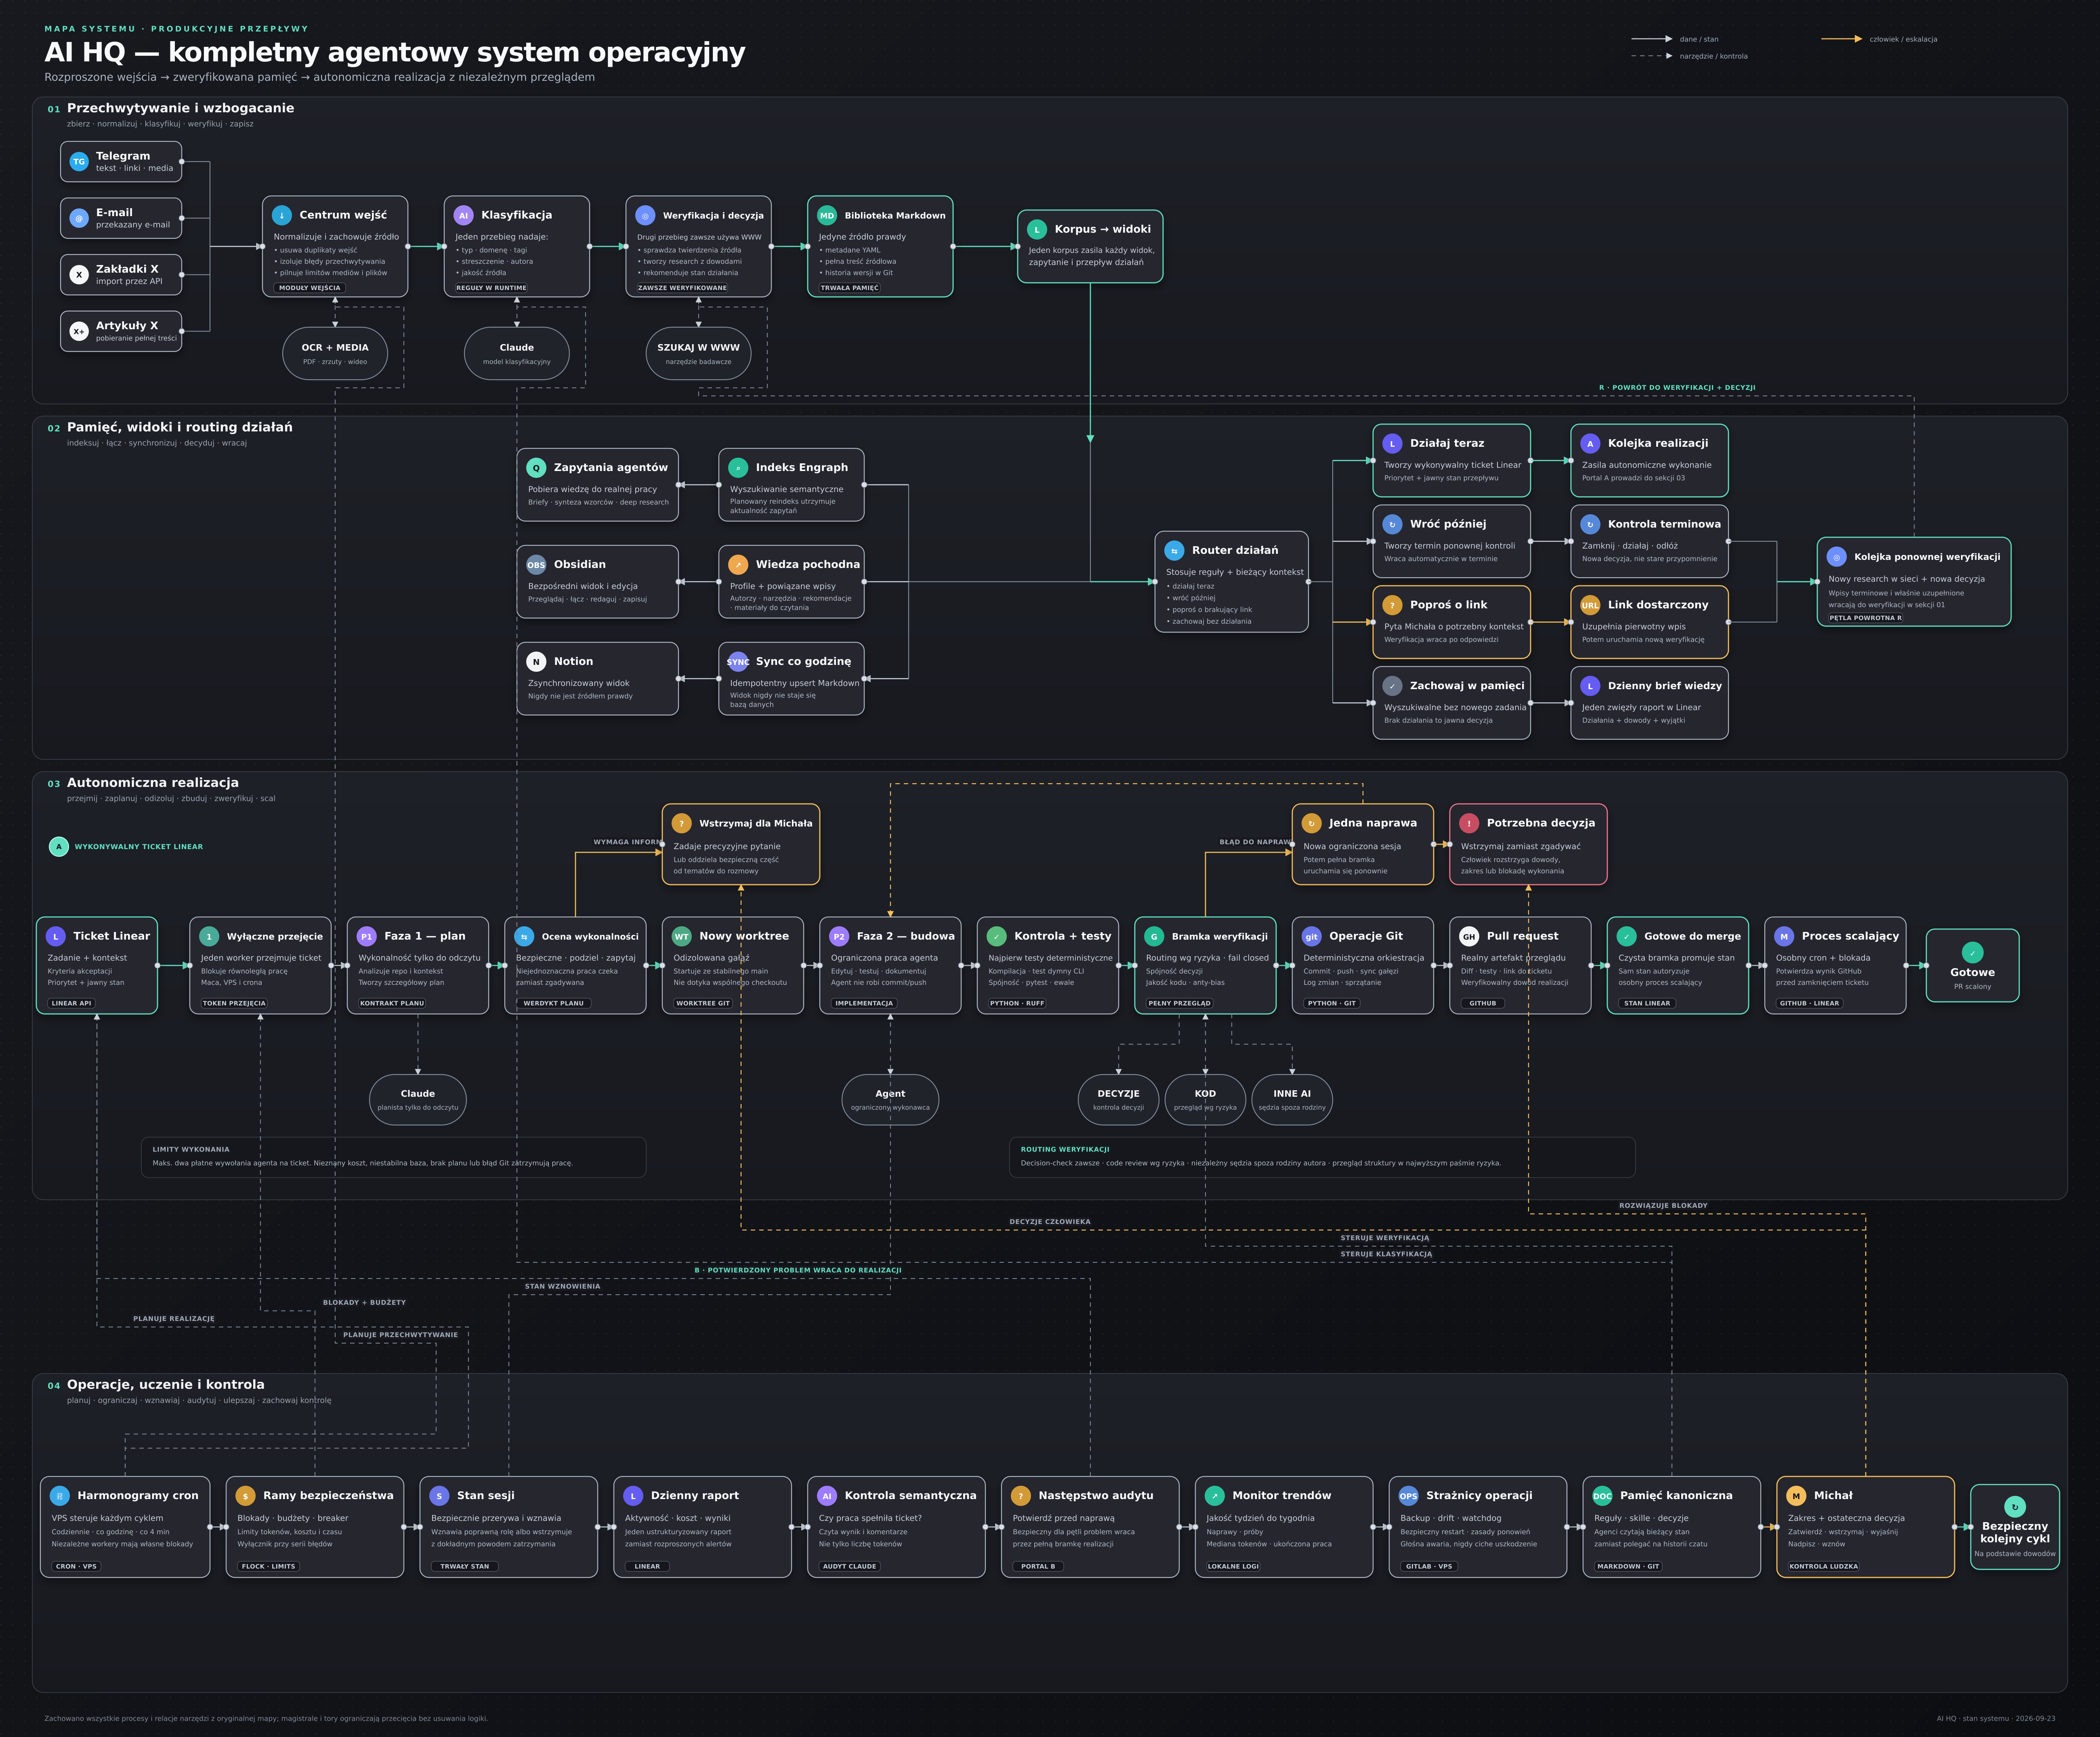
Task: Open the SZUKAJ W WWW tool node
Action: click(x=698, y=353)
